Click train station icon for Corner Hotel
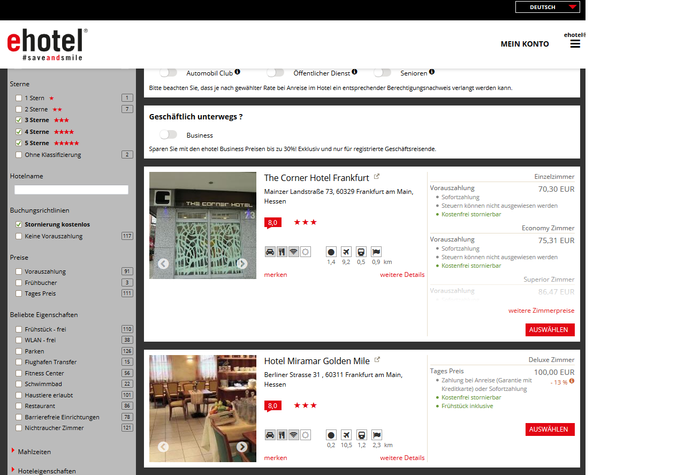The image size is (692, 475). [361, 252]
